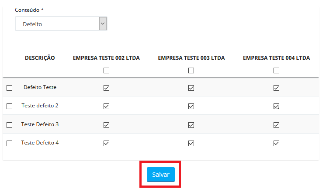
Task: Toggle header checkbox under EMPRESA TESTE 004 LTDA
Action: (276, 71)
